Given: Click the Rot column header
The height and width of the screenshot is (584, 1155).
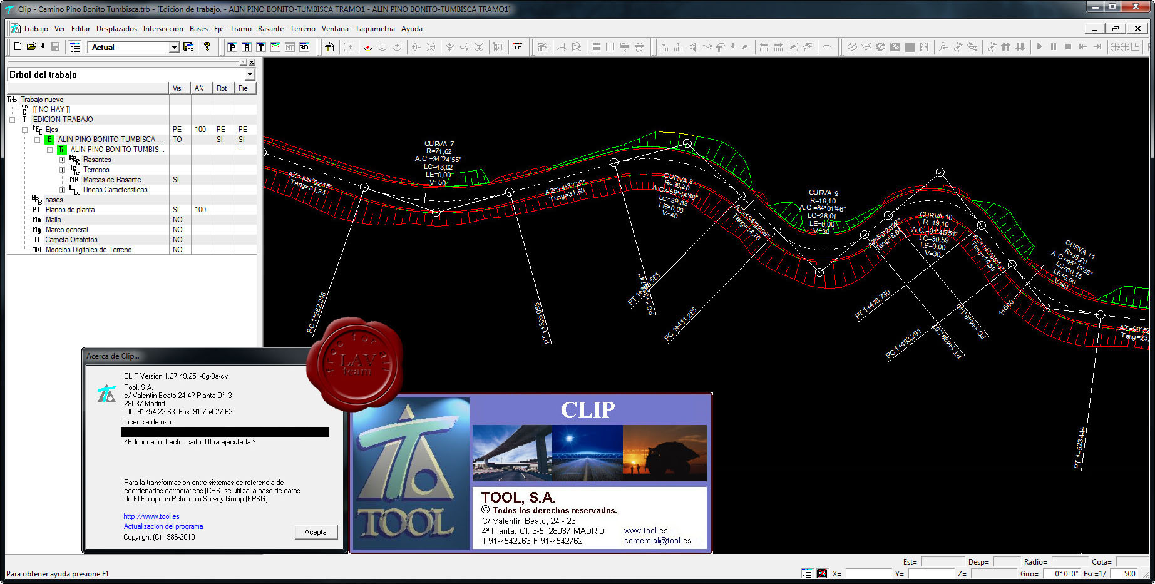Looking at the screenshot, I should (x=223, y=88).
